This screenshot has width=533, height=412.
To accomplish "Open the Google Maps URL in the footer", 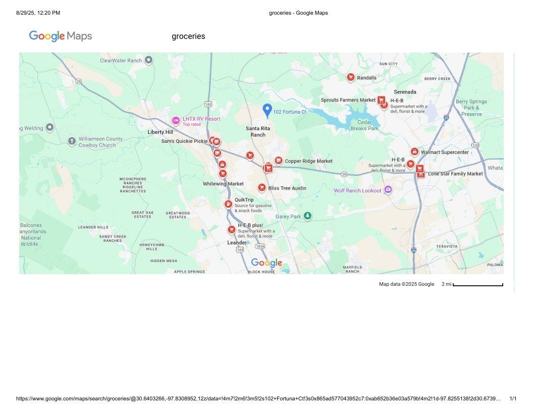I will point(258,398).
